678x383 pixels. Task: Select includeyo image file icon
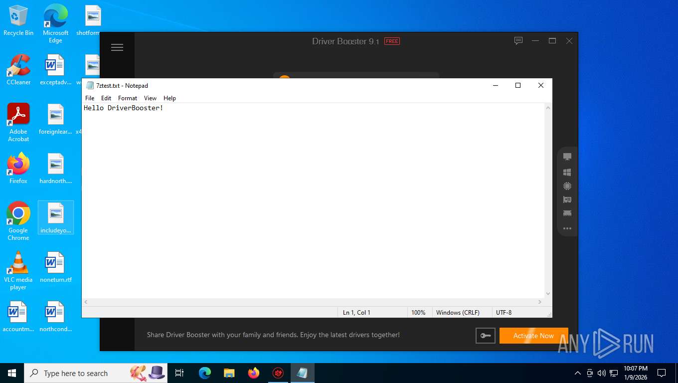pos(55,218)
